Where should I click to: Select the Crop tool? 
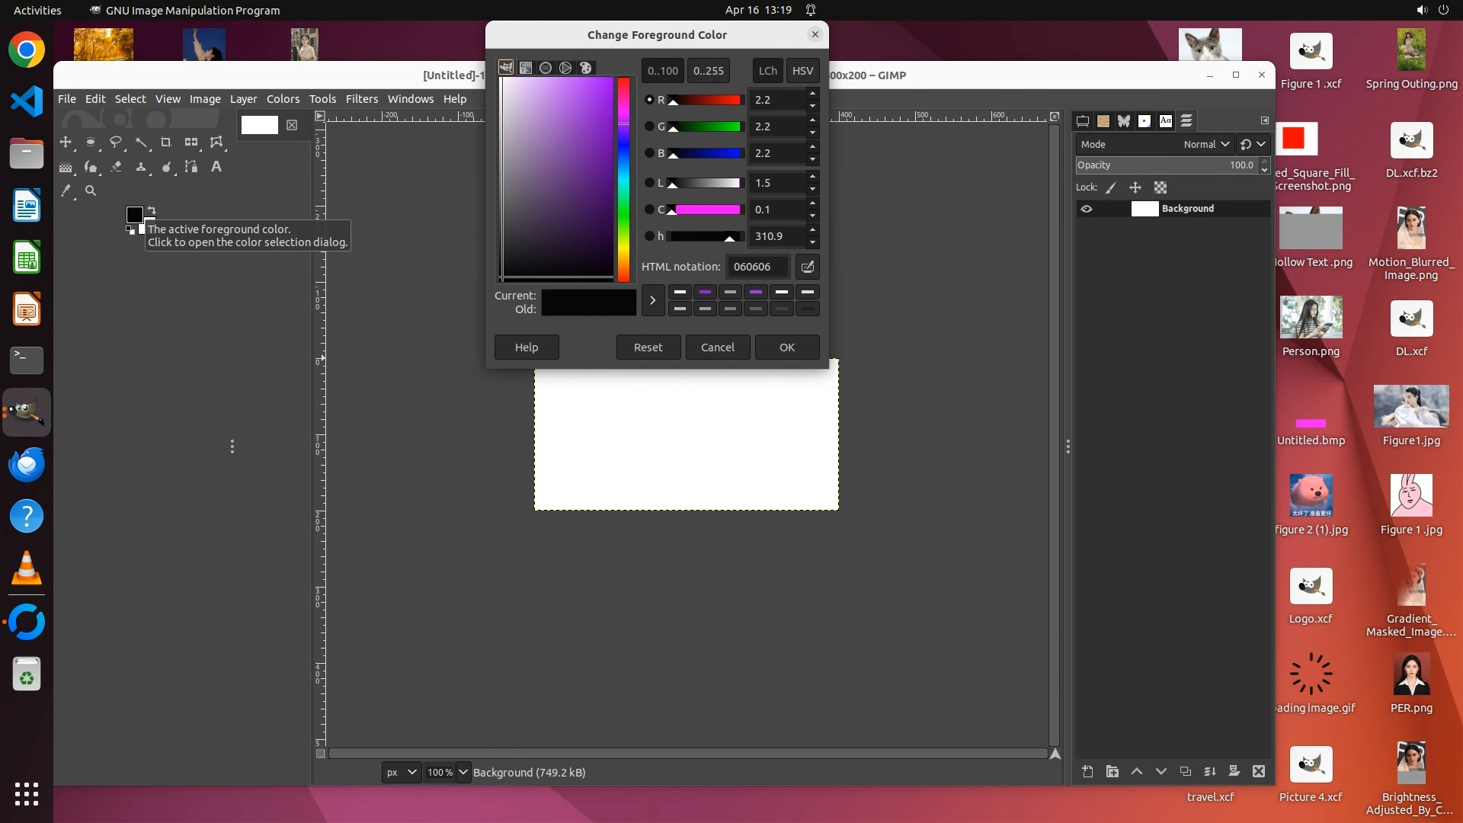click(x=165, y=143)
